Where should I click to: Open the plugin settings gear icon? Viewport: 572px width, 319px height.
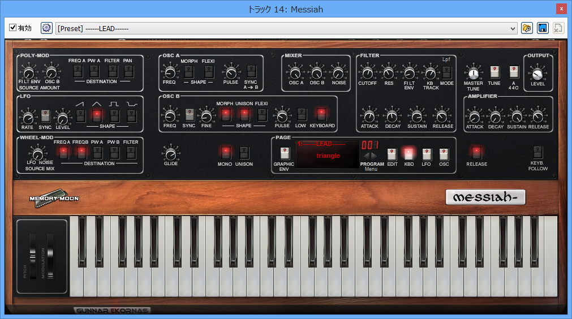(x=46, y=28)
